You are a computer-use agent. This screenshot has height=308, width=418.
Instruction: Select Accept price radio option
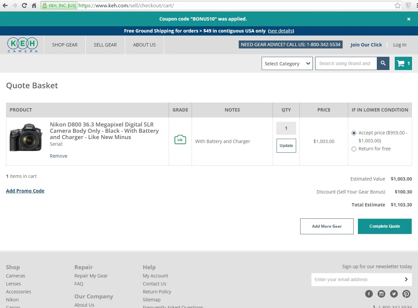(x=354, y=133)
